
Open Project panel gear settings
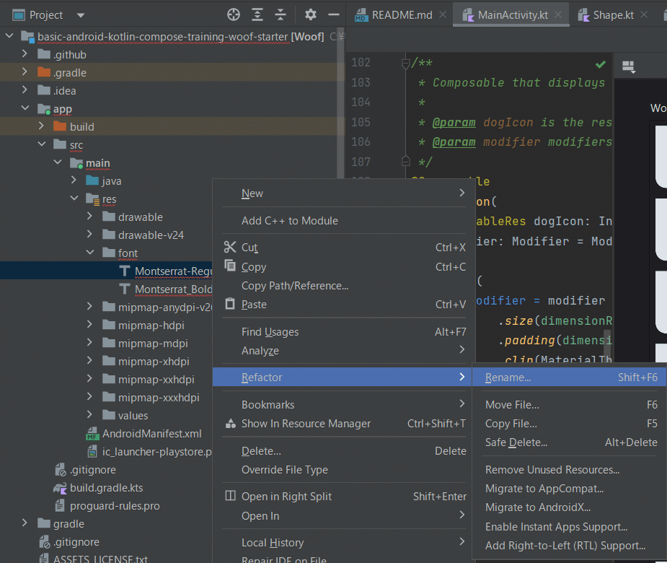(311, 14)
